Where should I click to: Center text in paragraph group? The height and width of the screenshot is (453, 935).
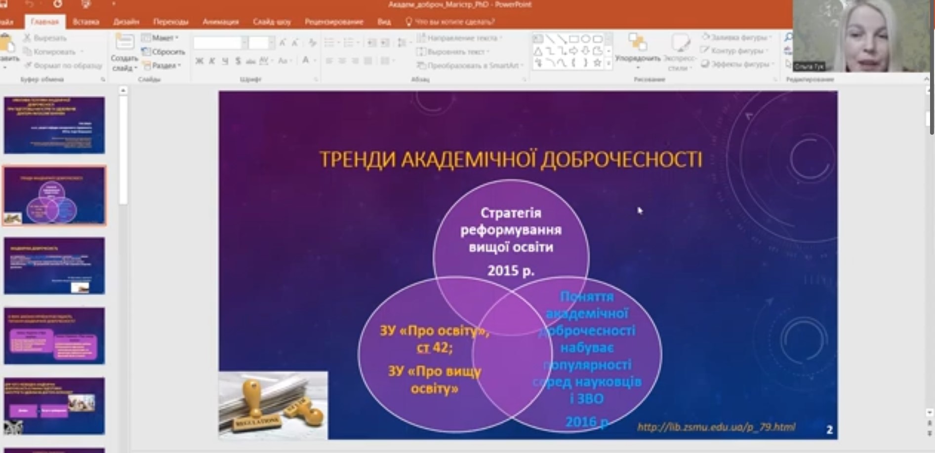[342, 61]
